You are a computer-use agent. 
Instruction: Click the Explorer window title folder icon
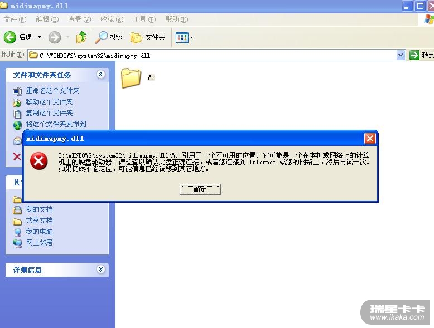(x=3, y=6)
